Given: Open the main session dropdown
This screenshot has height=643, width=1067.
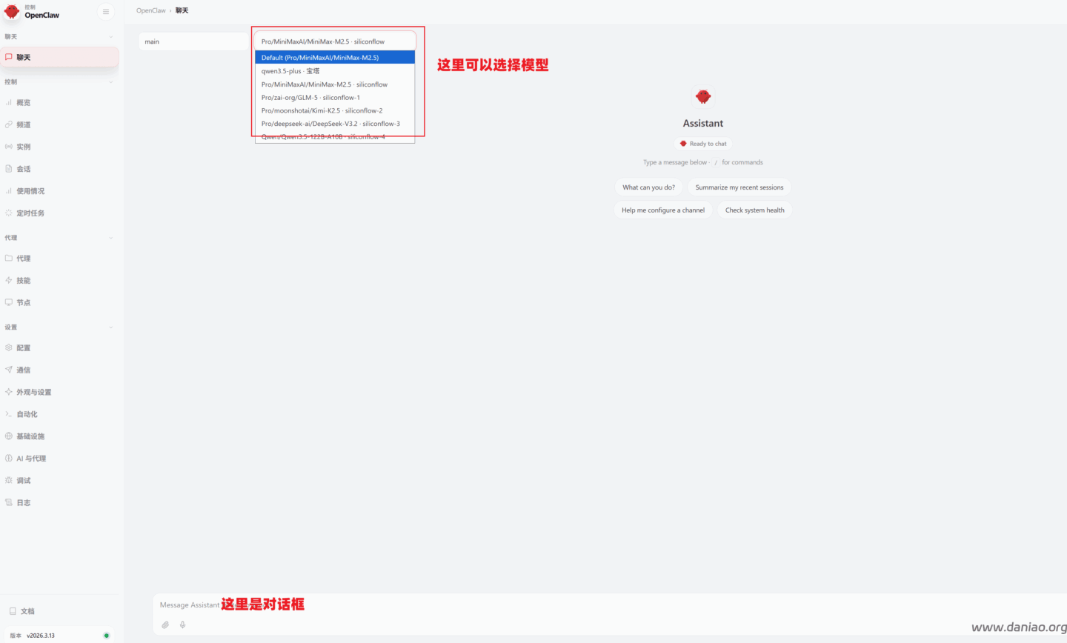Looking at the screenshot, I should [193, 41].
